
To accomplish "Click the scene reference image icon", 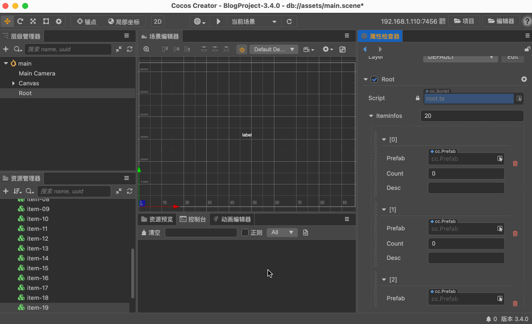I will click(342, 49).
